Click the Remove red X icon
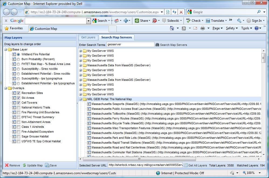269x178 pixels. tap(7, 165)
